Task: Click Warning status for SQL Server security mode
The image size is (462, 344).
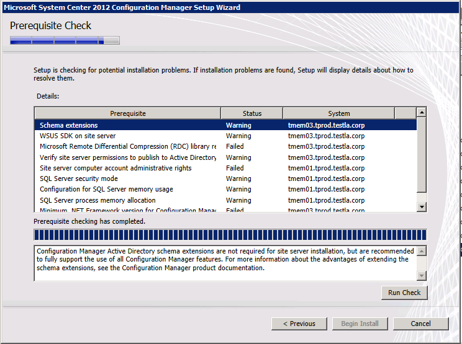Action: (238, 179)
